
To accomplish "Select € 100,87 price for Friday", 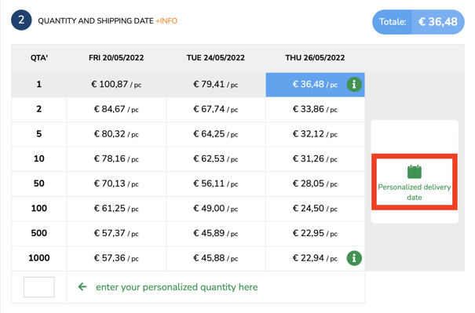I will [116, 85].
